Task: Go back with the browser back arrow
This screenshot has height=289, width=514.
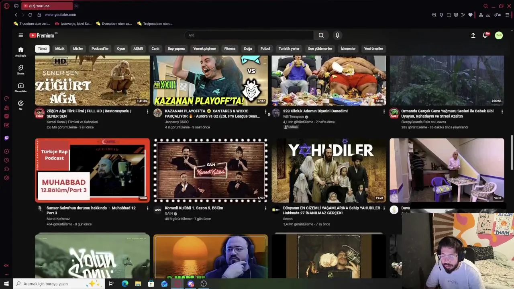Action: click(16, 15)
